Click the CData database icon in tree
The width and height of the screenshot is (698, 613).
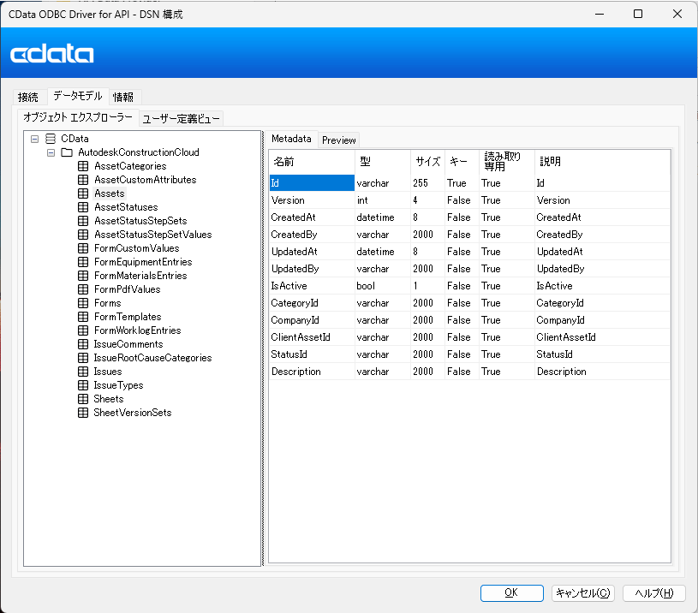[x=51, y=139]
